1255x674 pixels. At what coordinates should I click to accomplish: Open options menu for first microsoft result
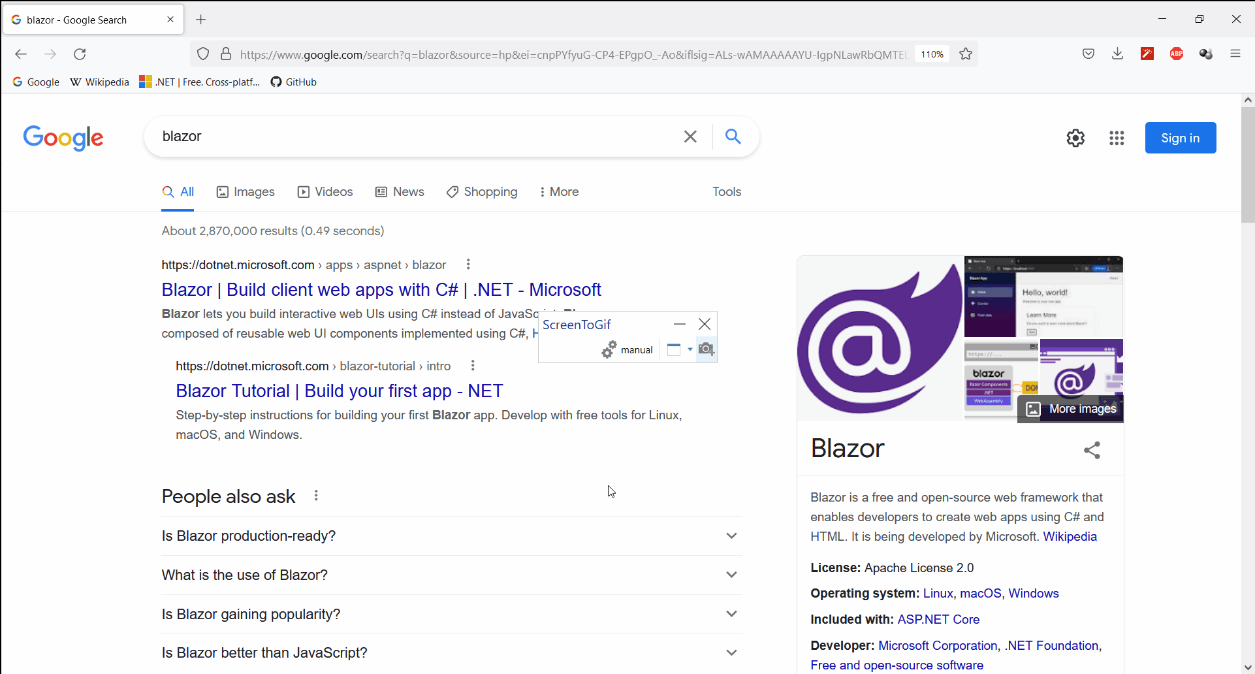click(468, 265)
